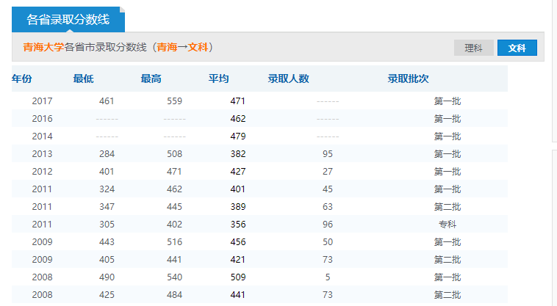Click average score 479 in 2014 row
The image size is (557, 306).
tap(237, 136)
